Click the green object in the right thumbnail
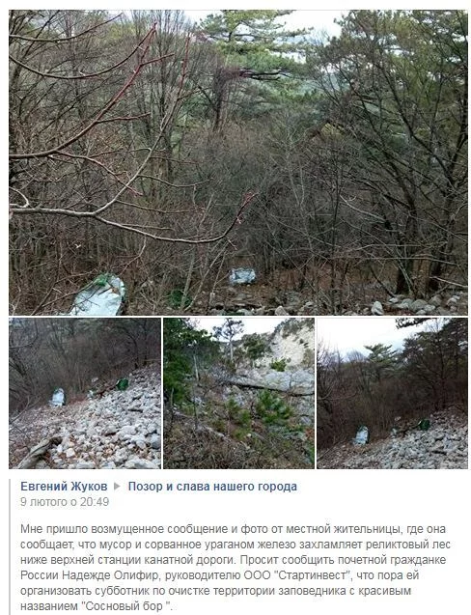 (424, 425)
